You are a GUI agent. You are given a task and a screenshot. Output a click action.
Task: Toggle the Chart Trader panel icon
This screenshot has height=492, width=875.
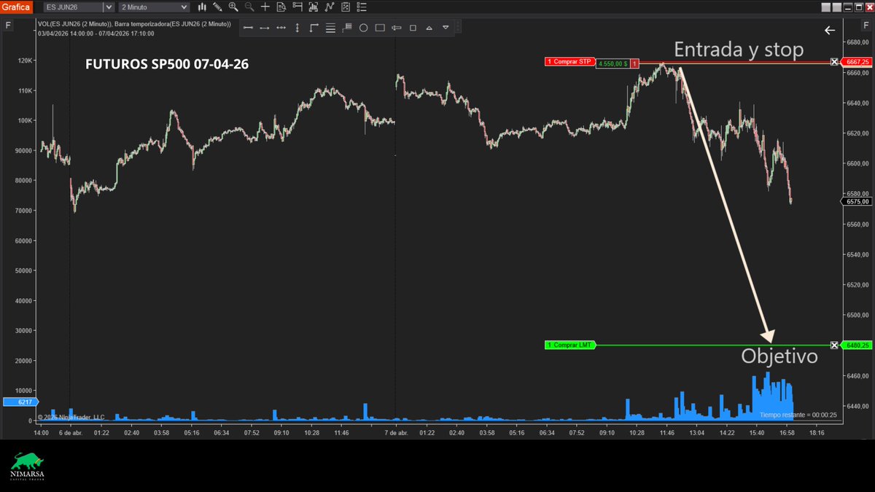click(297, 7)
